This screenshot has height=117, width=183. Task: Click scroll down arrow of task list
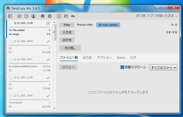tap(54, 108)
